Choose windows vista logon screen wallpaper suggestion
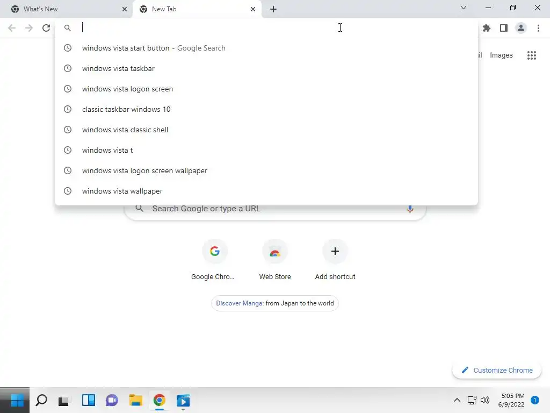The image size is (550, 413). point(266,170)
